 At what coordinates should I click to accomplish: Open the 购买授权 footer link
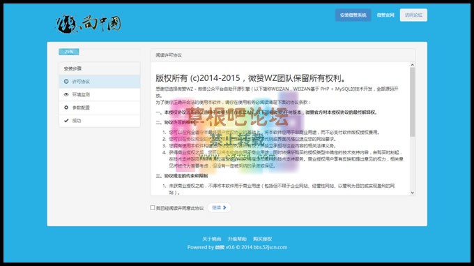point(262,239)
